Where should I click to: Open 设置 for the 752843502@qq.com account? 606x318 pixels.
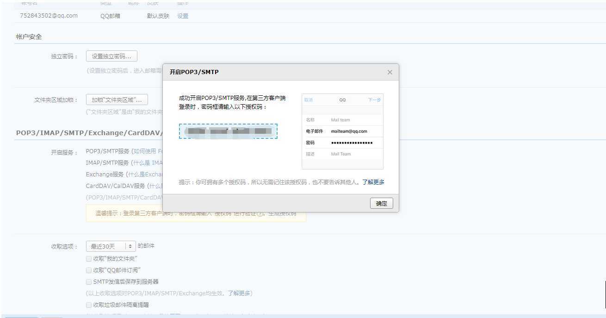[183, 16]
